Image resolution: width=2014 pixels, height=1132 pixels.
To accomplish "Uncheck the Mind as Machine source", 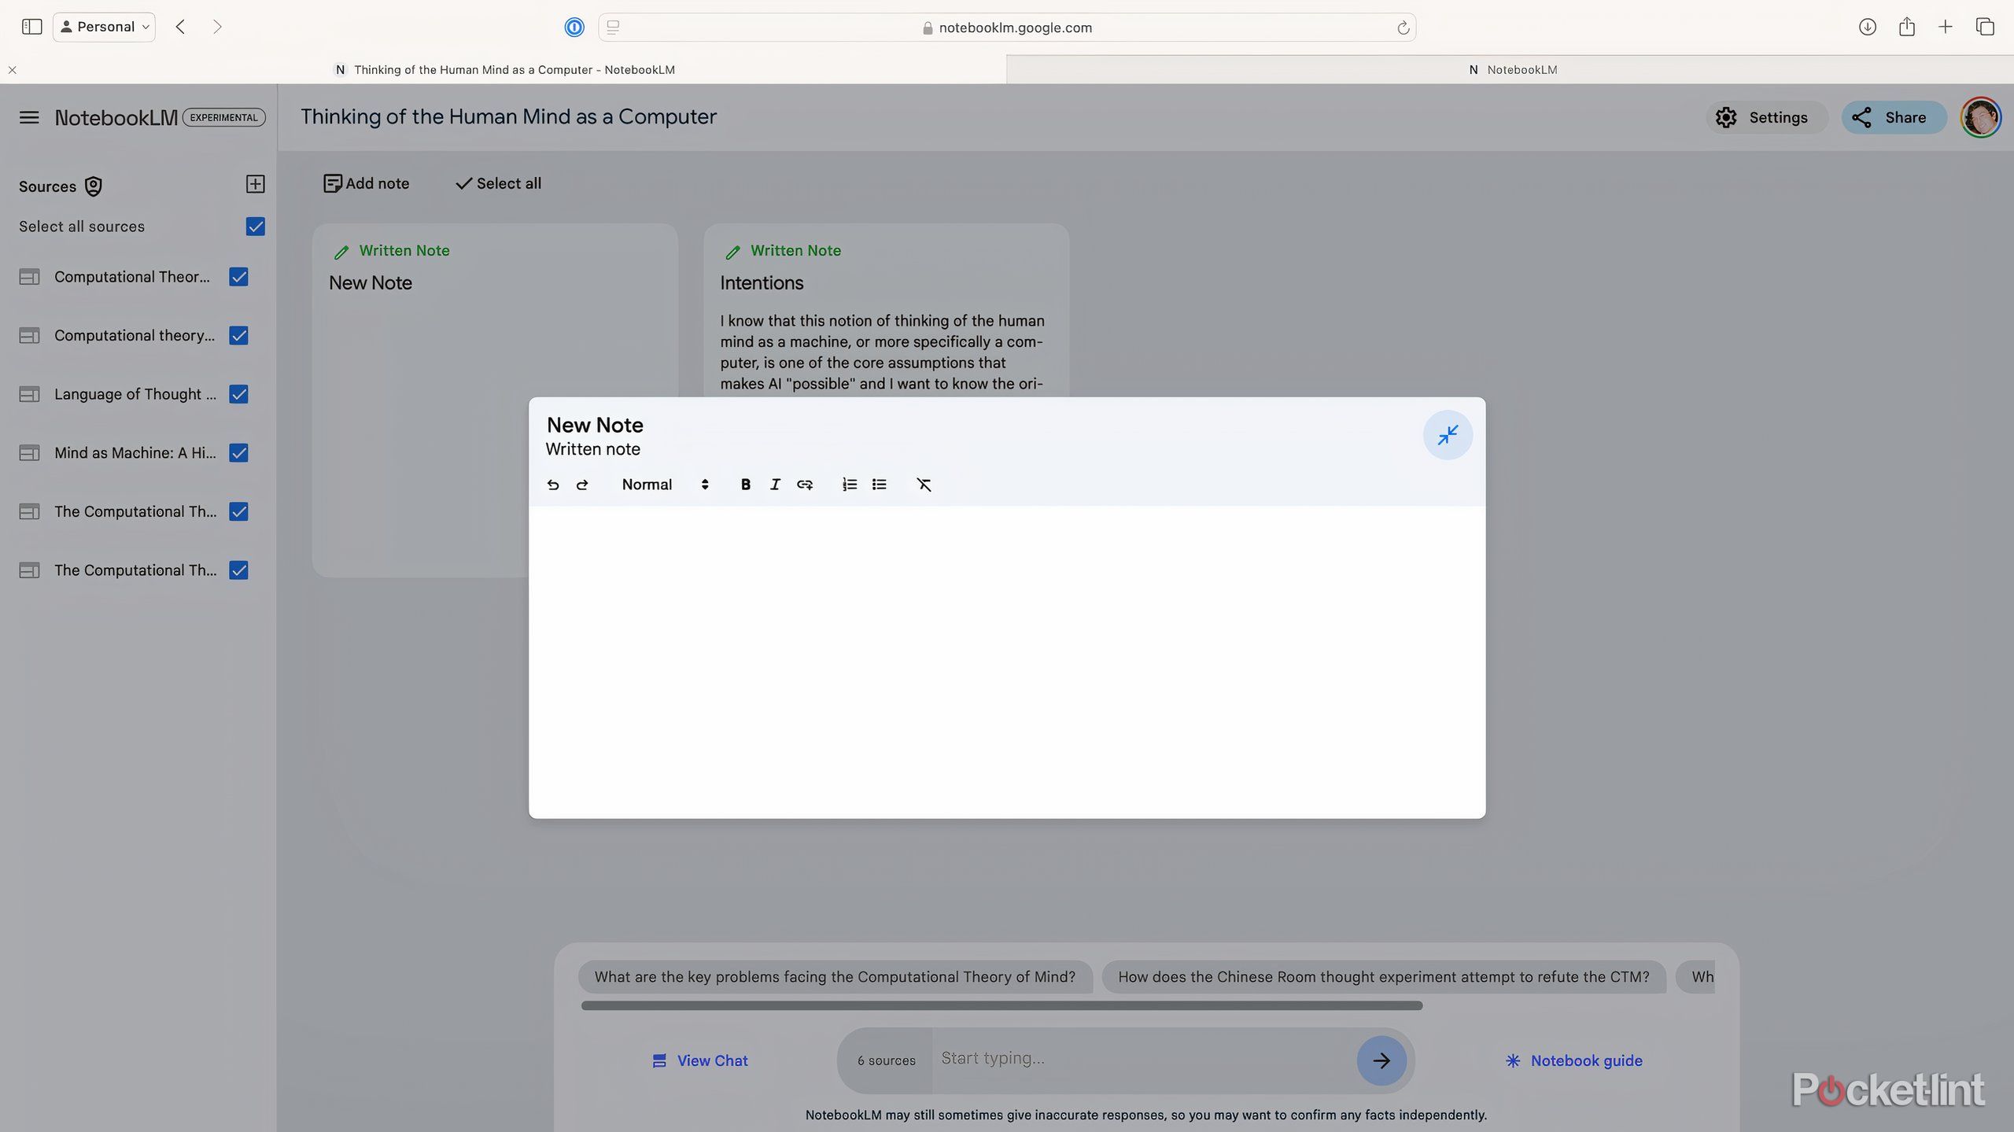I will [238, 452].
